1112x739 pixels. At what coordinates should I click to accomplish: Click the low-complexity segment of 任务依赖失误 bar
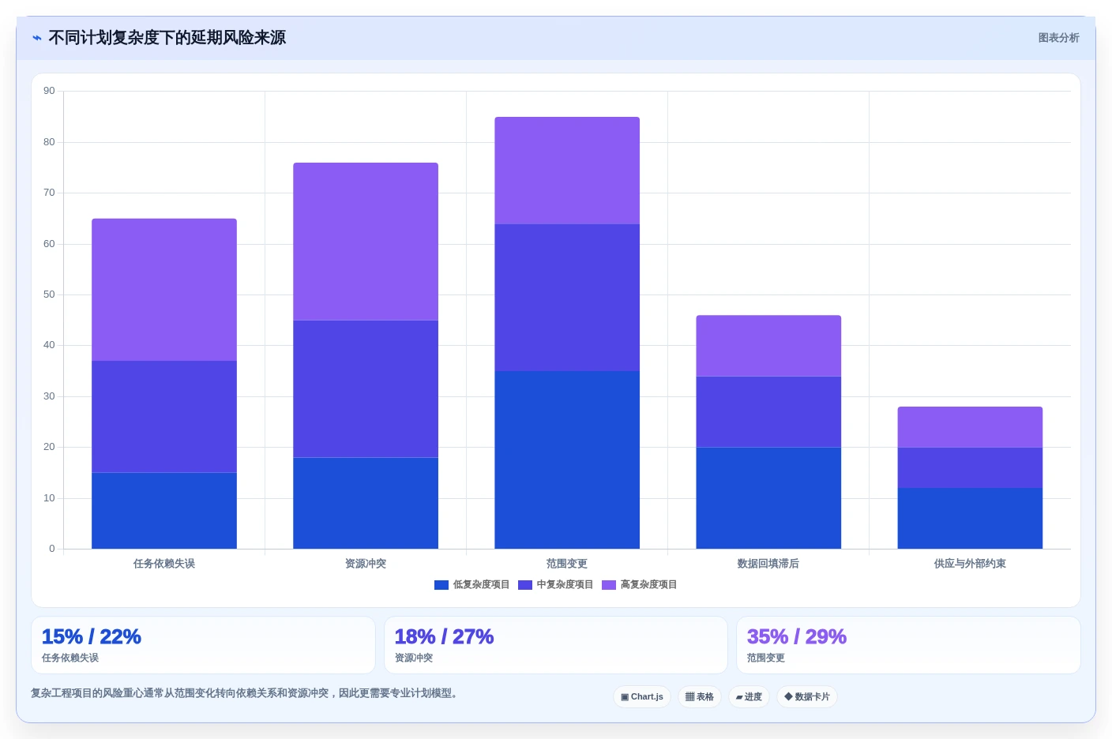[164, 511]
